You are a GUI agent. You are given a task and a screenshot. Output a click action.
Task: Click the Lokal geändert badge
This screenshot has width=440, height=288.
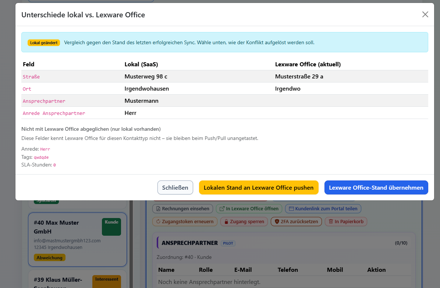click(43, 43)
